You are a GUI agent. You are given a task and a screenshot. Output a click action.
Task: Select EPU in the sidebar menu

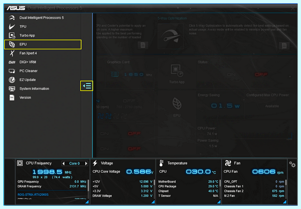43,44
